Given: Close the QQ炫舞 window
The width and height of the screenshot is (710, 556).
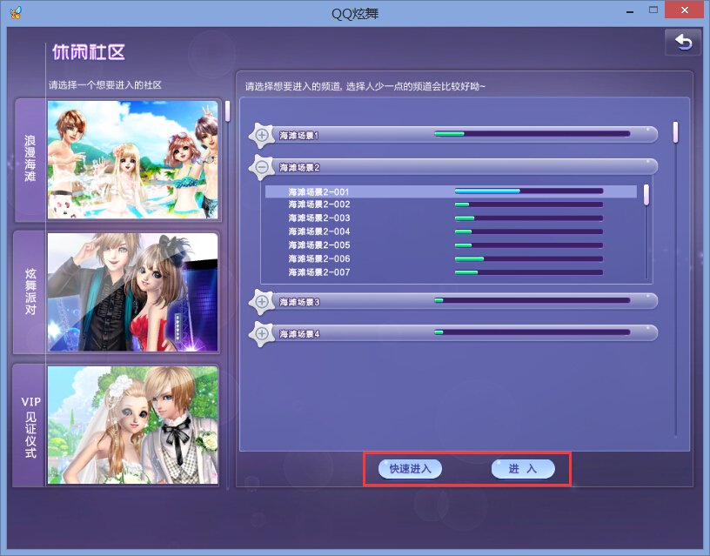Looking at the screenshot, I should [684, 10].
